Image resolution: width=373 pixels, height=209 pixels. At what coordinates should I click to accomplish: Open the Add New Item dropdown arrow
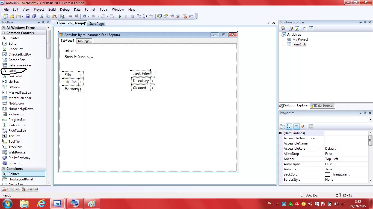23,16
